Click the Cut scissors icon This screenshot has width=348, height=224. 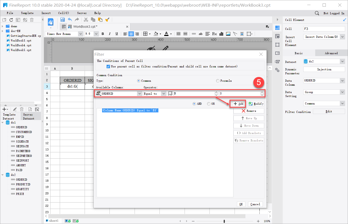(x=86, y=20)
